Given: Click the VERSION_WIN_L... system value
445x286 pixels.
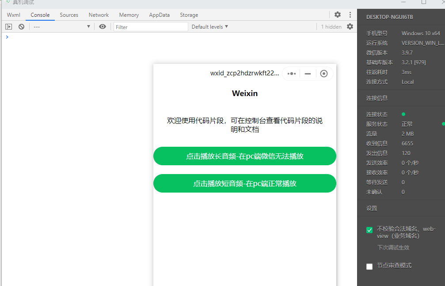Looking at the screenshot, I should coord(423,43).
